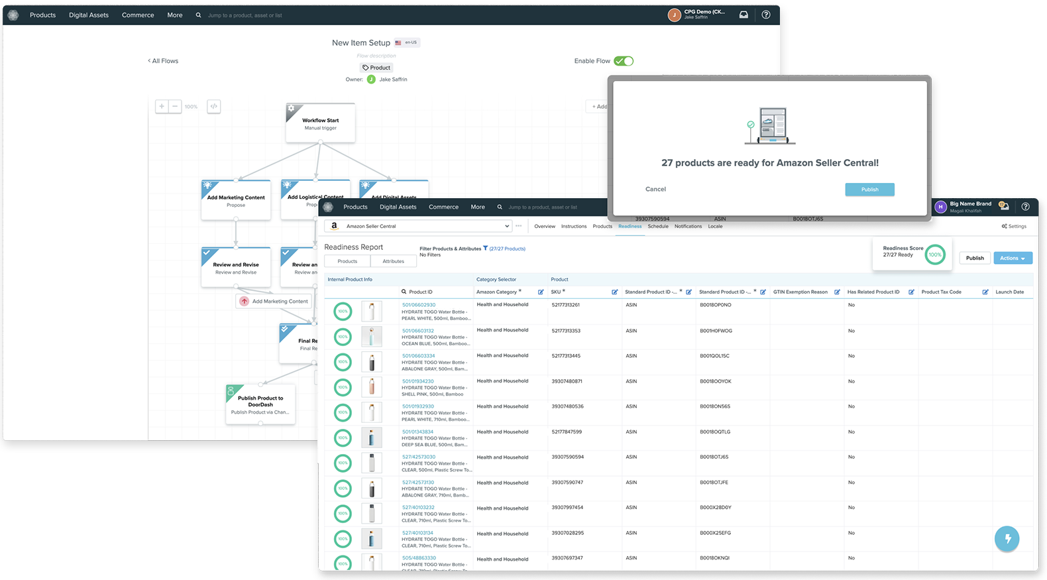1047x580 pixels.
Task: Open the code view of the workflow
Action: 213,106
